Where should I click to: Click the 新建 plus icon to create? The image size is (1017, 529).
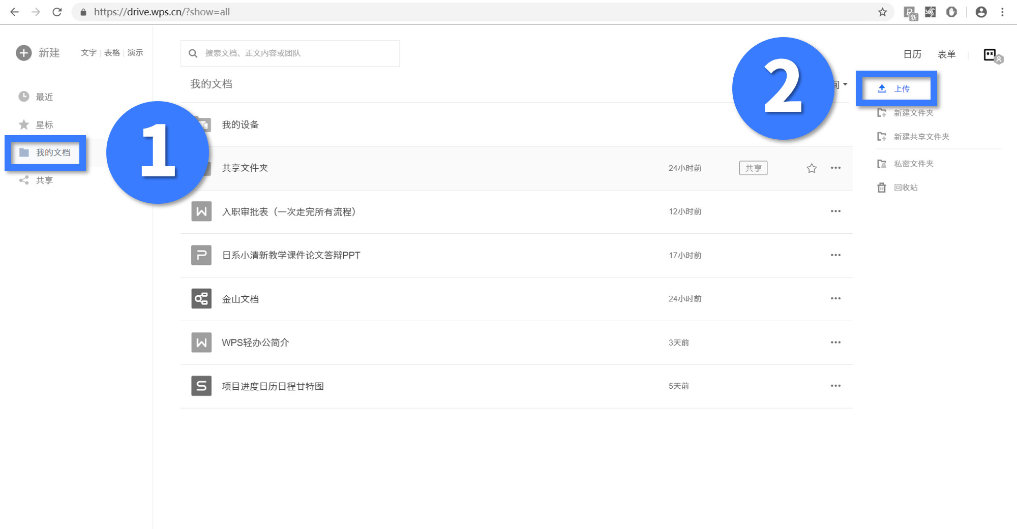tap(23, 53)
